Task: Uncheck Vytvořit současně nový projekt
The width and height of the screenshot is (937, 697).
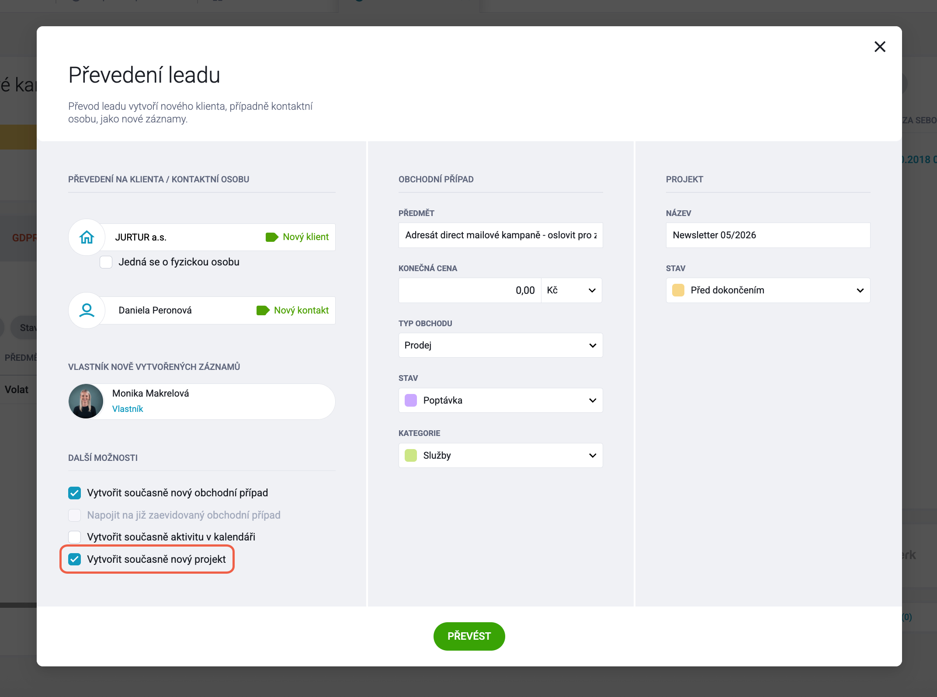Action: [75, 559]
